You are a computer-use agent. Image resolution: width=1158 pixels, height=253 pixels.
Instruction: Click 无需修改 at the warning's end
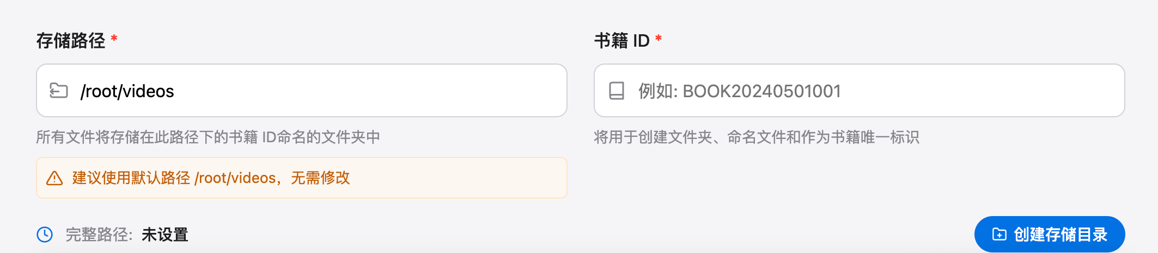pyautogui.click(x=320, y=178)
